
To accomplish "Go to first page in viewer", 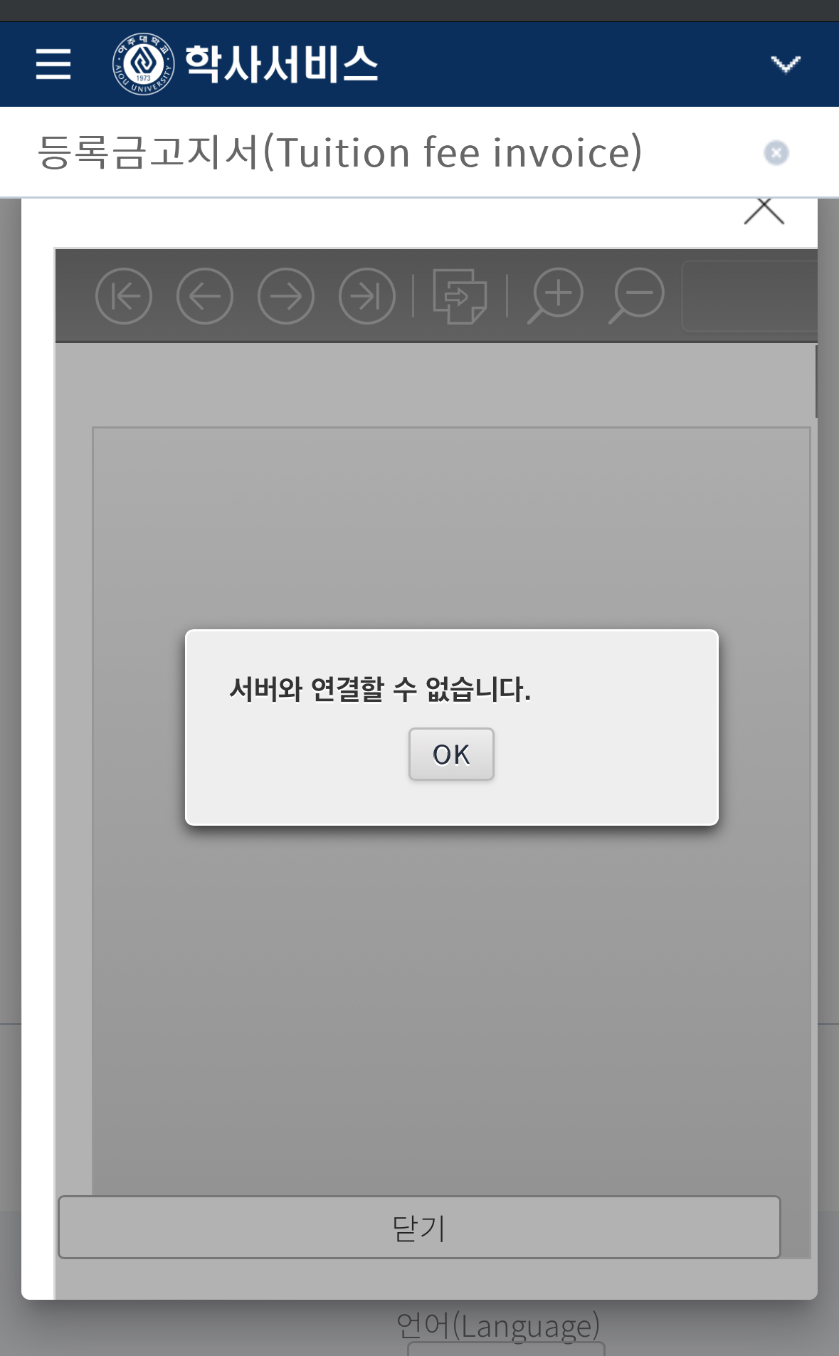I will pos(124,296).
